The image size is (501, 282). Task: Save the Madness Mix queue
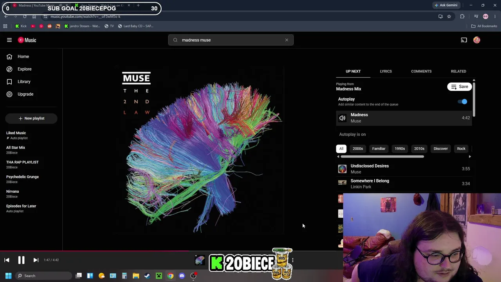click(460, 87)
